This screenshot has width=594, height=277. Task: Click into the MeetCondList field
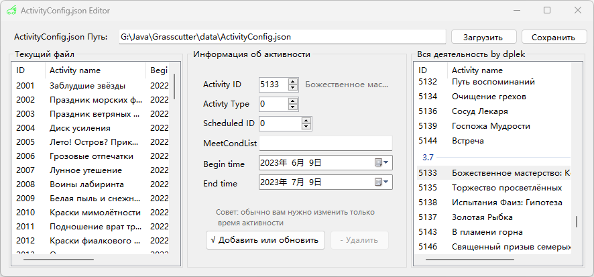(325, 143)
